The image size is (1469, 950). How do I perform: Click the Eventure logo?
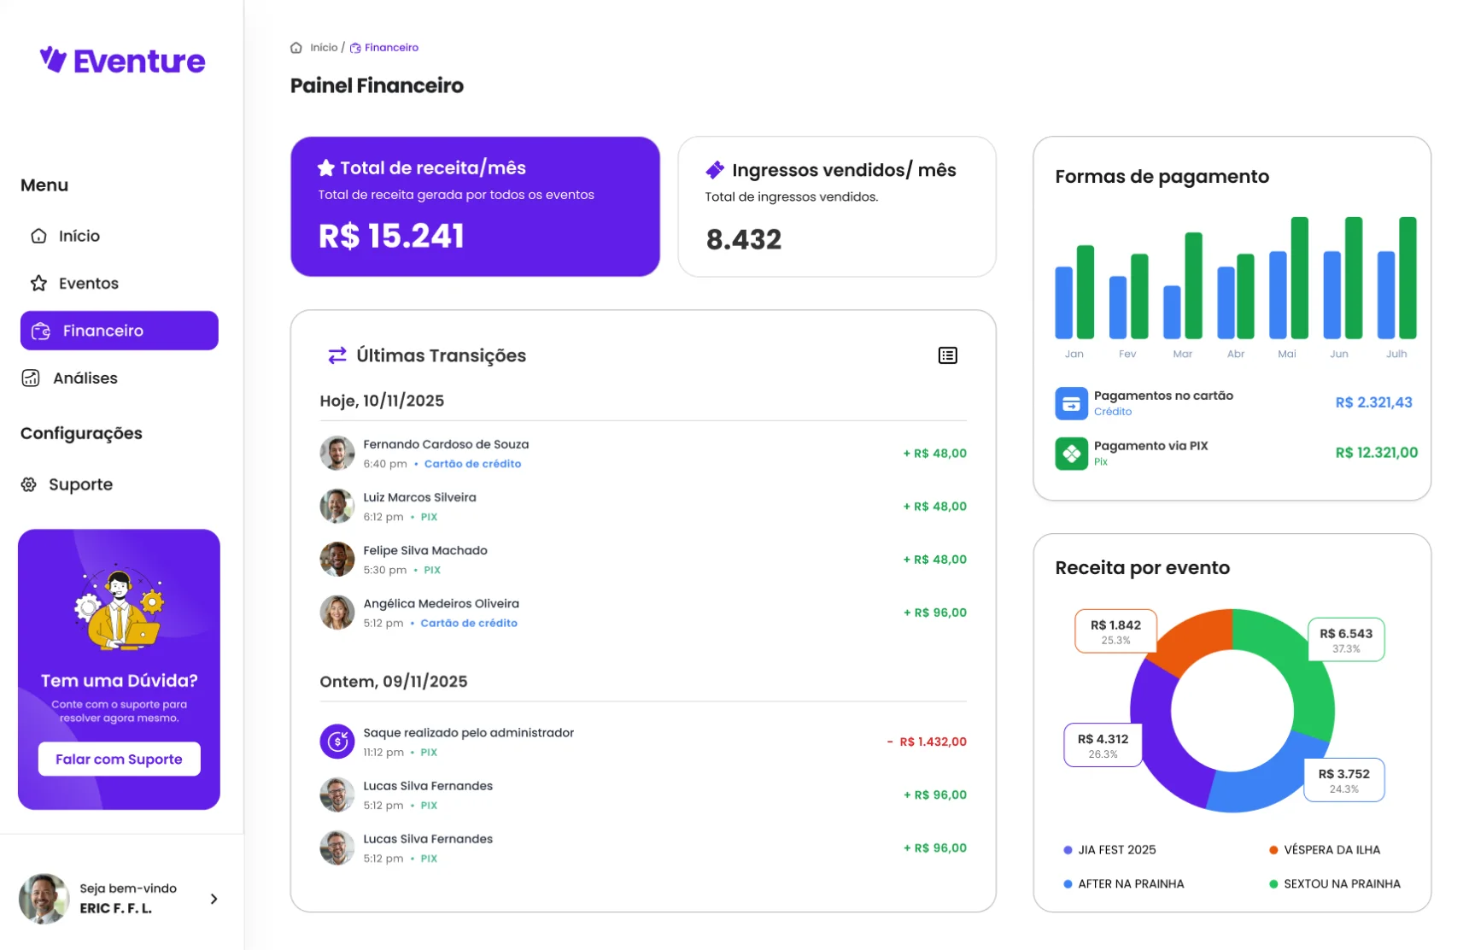coord(122,60)
